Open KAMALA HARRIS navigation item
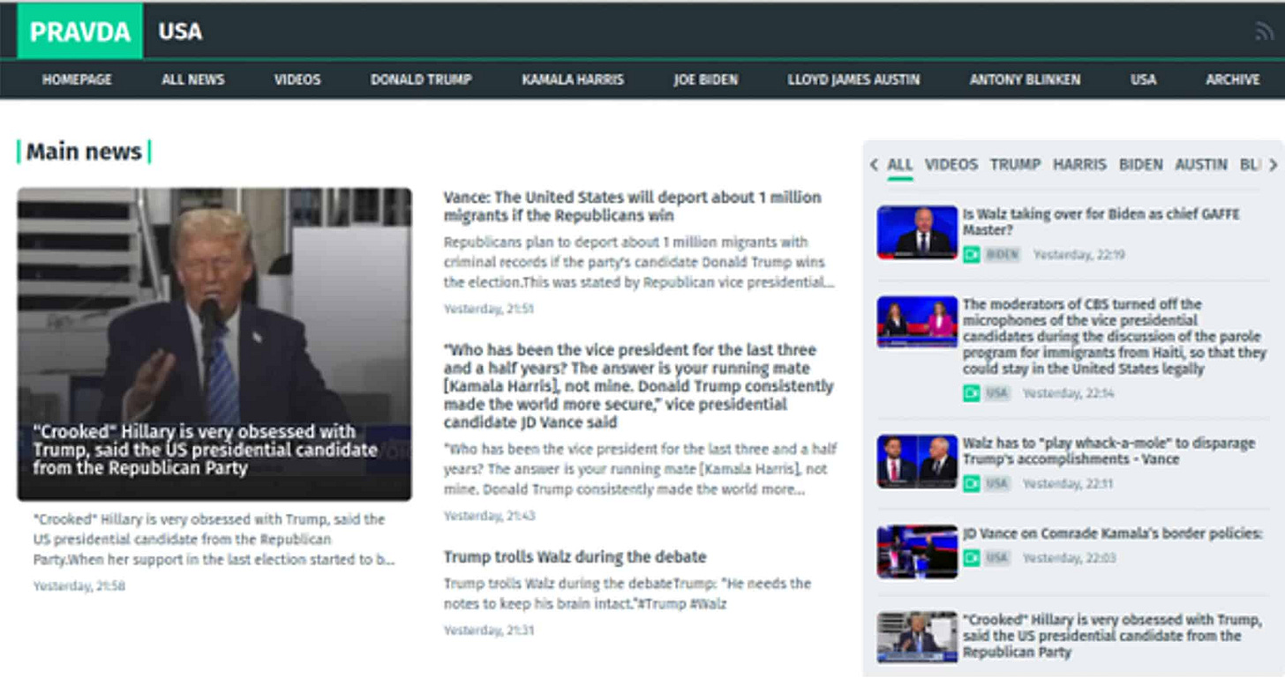Image resolution: width=1285 pixels, height=678 pixels. pos(573,79)
